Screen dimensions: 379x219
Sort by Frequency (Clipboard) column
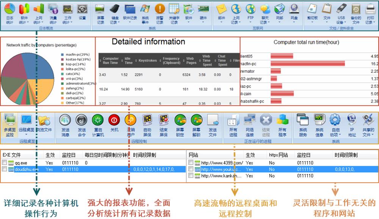(x=170, y=60)
